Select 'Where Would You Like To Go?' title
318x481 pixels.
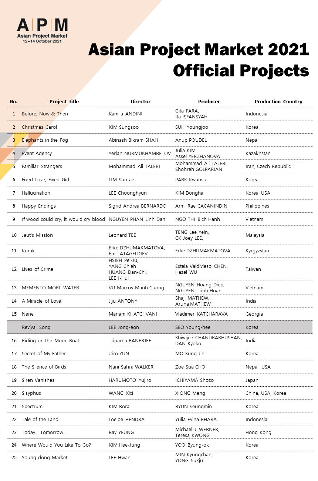click(56, 445)
